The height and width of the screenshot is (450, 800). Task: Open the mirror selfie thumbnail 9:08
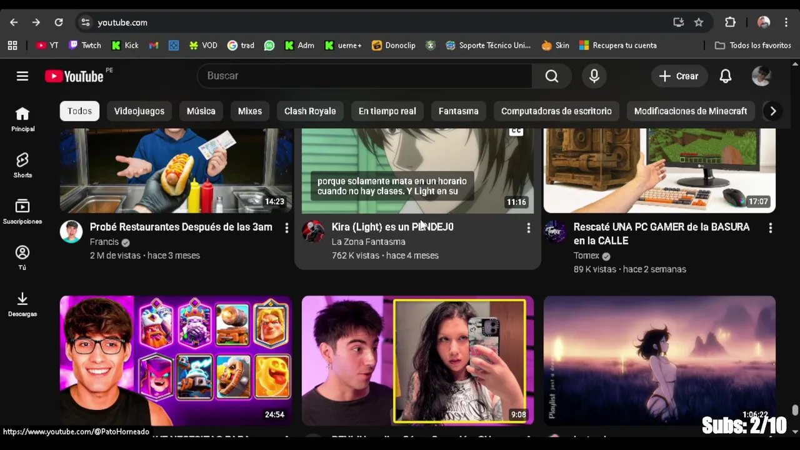click(417, 361)
